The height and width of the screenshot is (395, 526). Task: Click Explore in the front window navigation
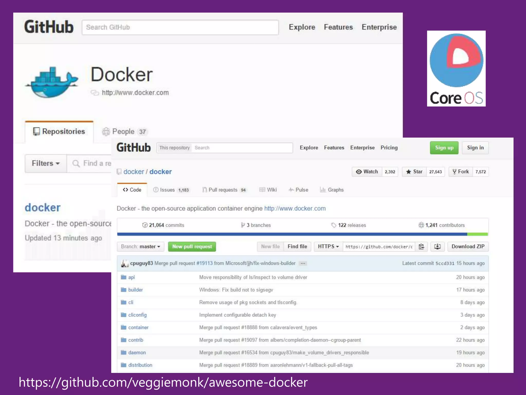[x=309, y=148]
